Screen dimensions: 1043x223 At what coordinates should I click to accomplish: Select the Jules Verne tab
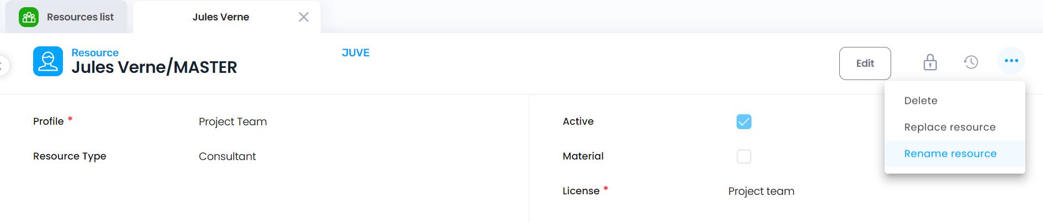[x=221, y=17]
